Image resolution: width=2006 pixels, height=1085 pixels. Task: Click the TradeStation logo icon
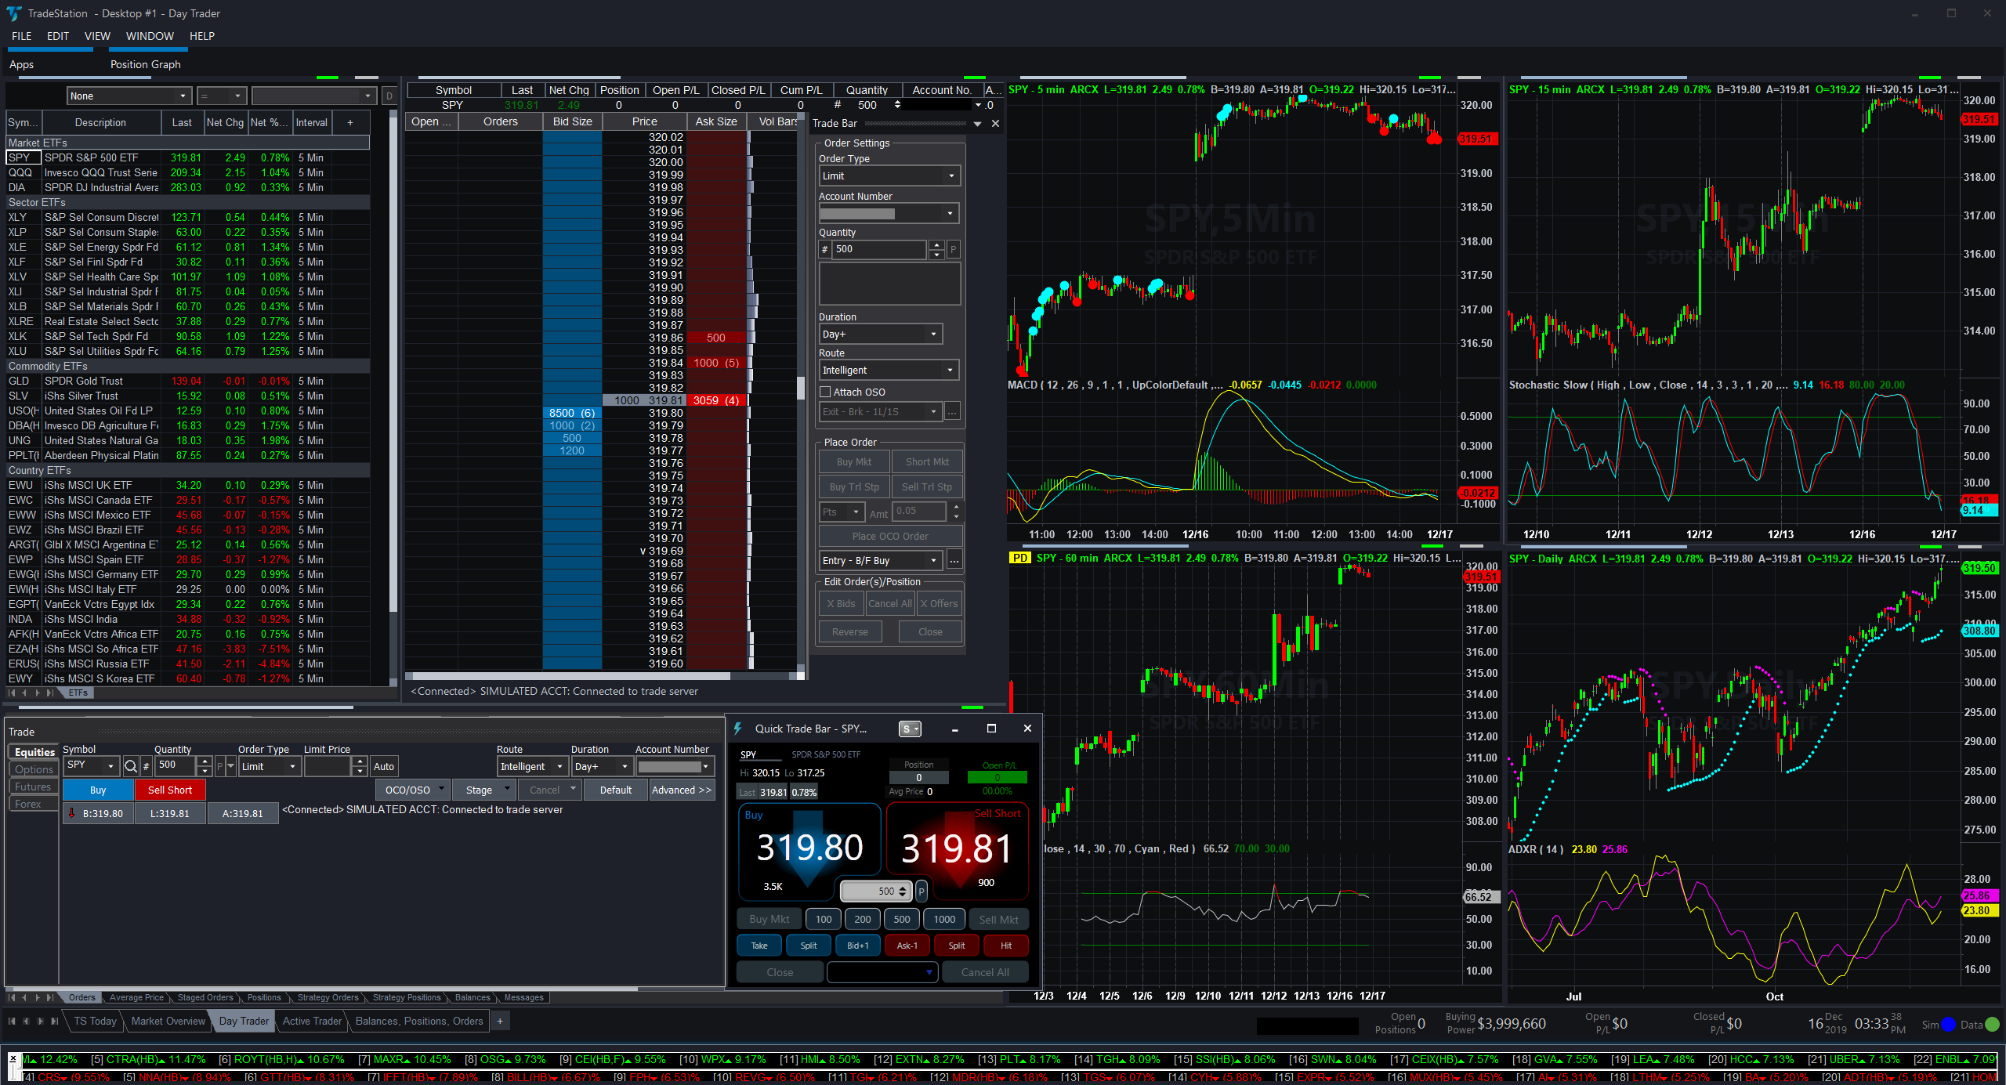(13, 13)
